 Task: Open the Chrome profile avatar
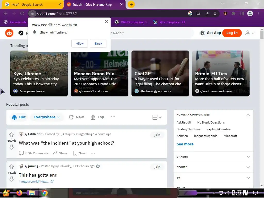click(250, 13)
